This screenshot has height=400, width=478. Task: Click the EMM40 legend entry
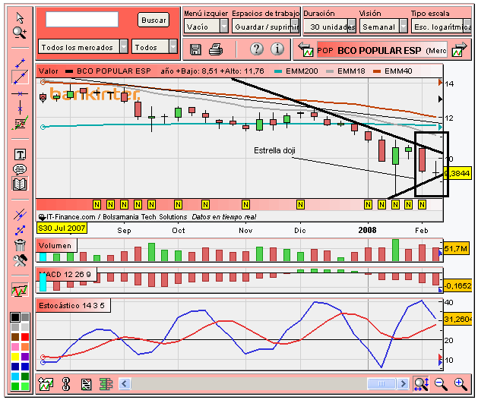coord(393,71)
